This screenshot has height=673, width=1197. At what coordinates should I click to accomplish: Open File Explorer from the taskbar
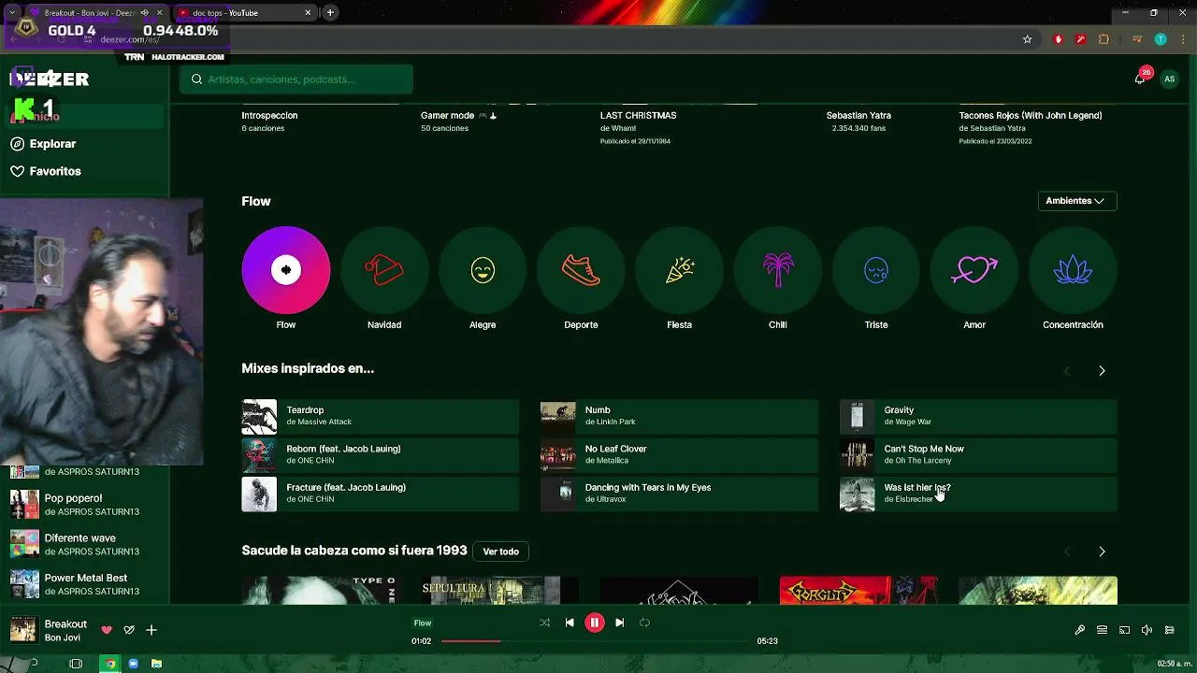click(156, 664)
